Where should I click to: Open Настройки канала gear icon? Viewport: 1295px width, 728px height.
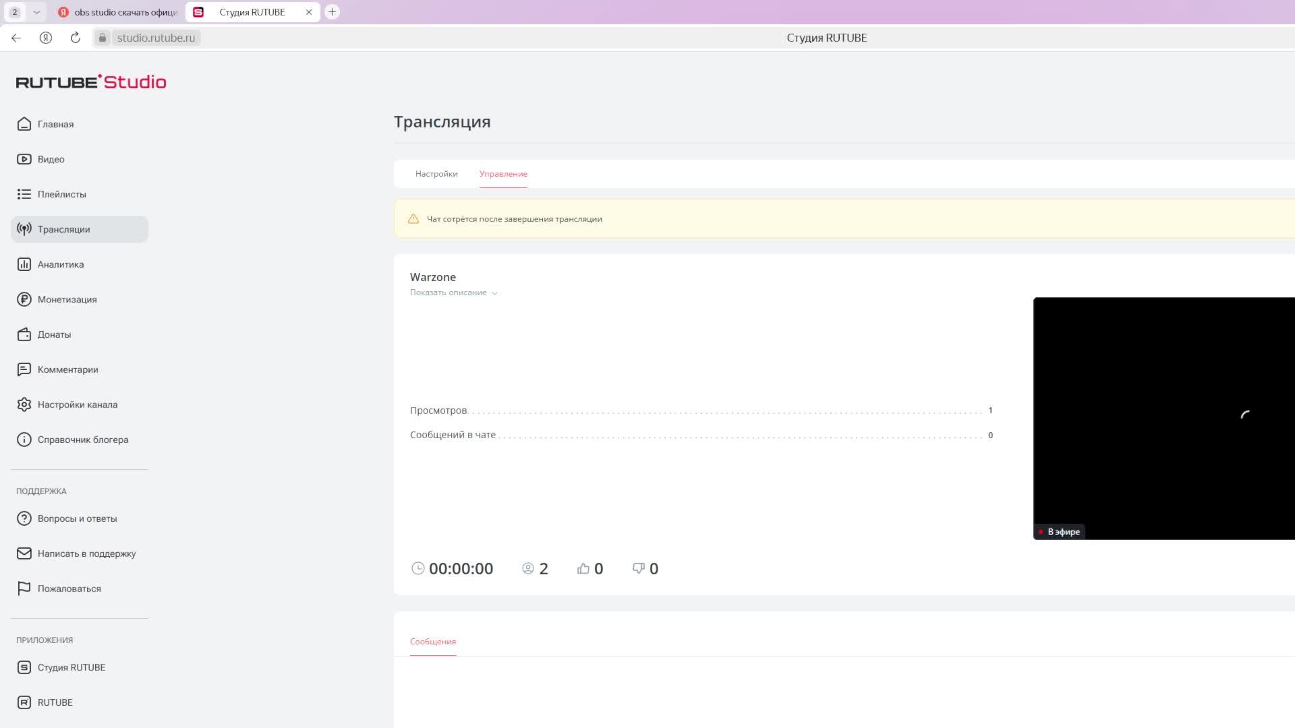24,404
